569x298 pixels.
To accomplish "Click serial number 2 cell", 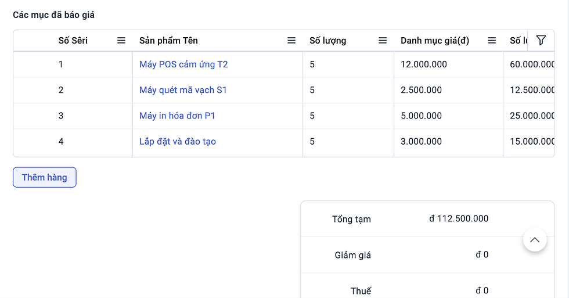I will tap(73, 90).
